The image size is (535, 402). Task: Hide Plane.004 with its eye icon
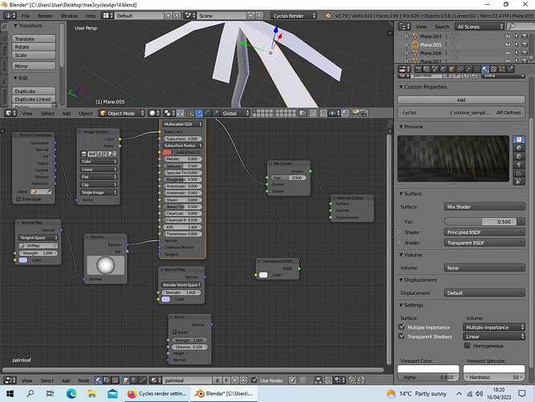(x=508, y=36)
